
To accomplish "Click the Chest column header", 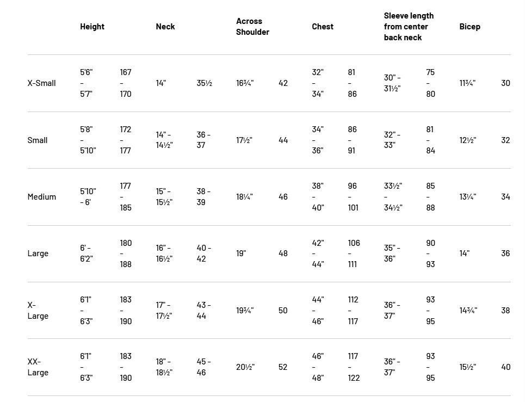I will point(323,27).
